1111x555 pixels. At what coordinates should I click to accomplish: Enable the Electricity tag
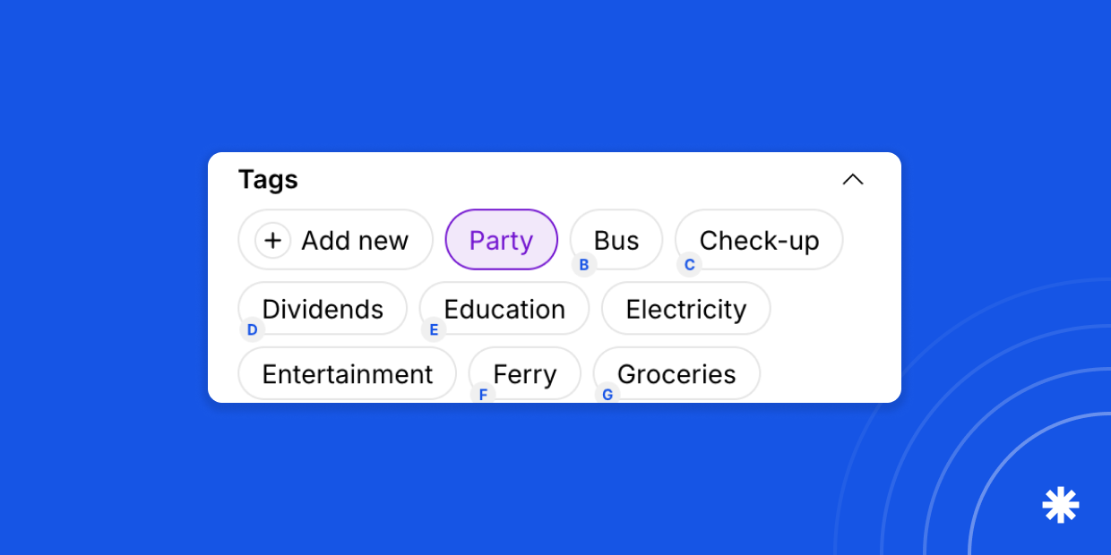pos(685,309)
